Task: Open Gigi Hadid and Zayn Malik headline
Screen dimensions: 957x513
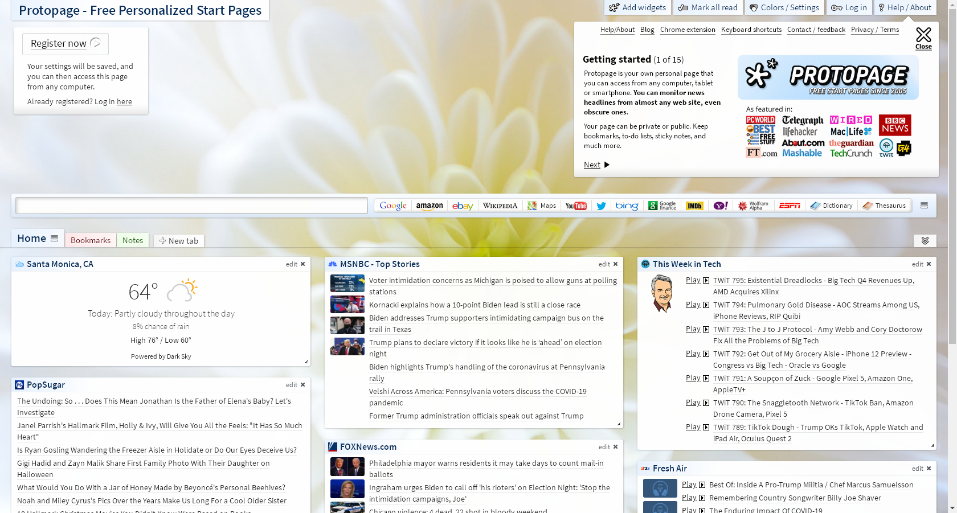Action: [144, 469]
